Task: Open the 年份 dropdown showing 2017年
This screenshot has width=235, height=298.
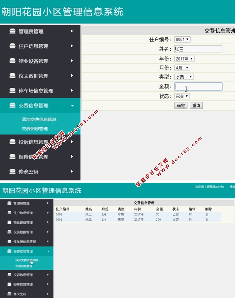Action: 184,59
